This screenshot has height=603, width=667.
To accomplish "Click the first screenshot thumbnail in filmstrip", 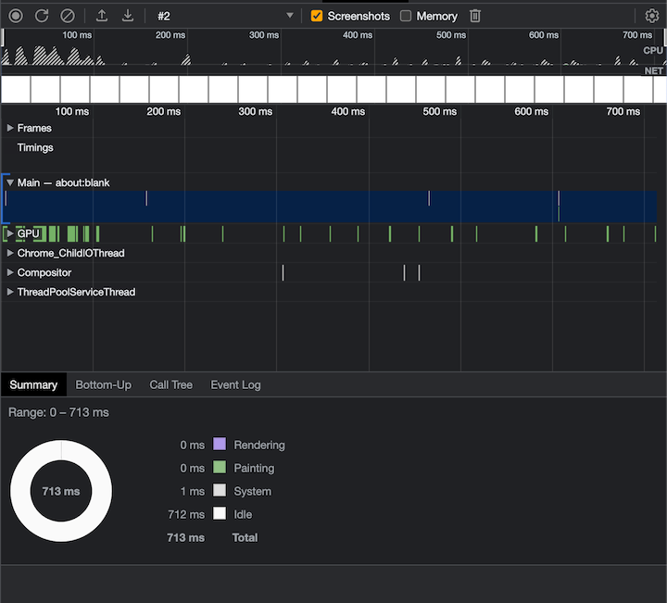I will pyautogui.click(x=16, y=89).
